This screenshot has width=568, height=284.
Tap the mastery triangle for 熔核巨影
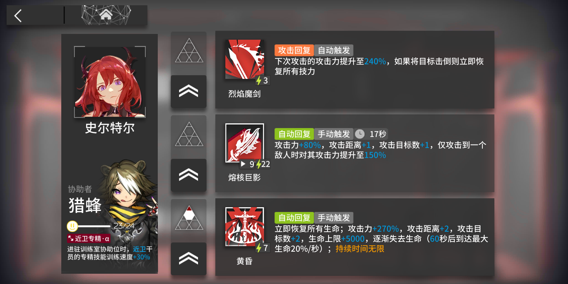pyautogui.click(x=189, y=134)
